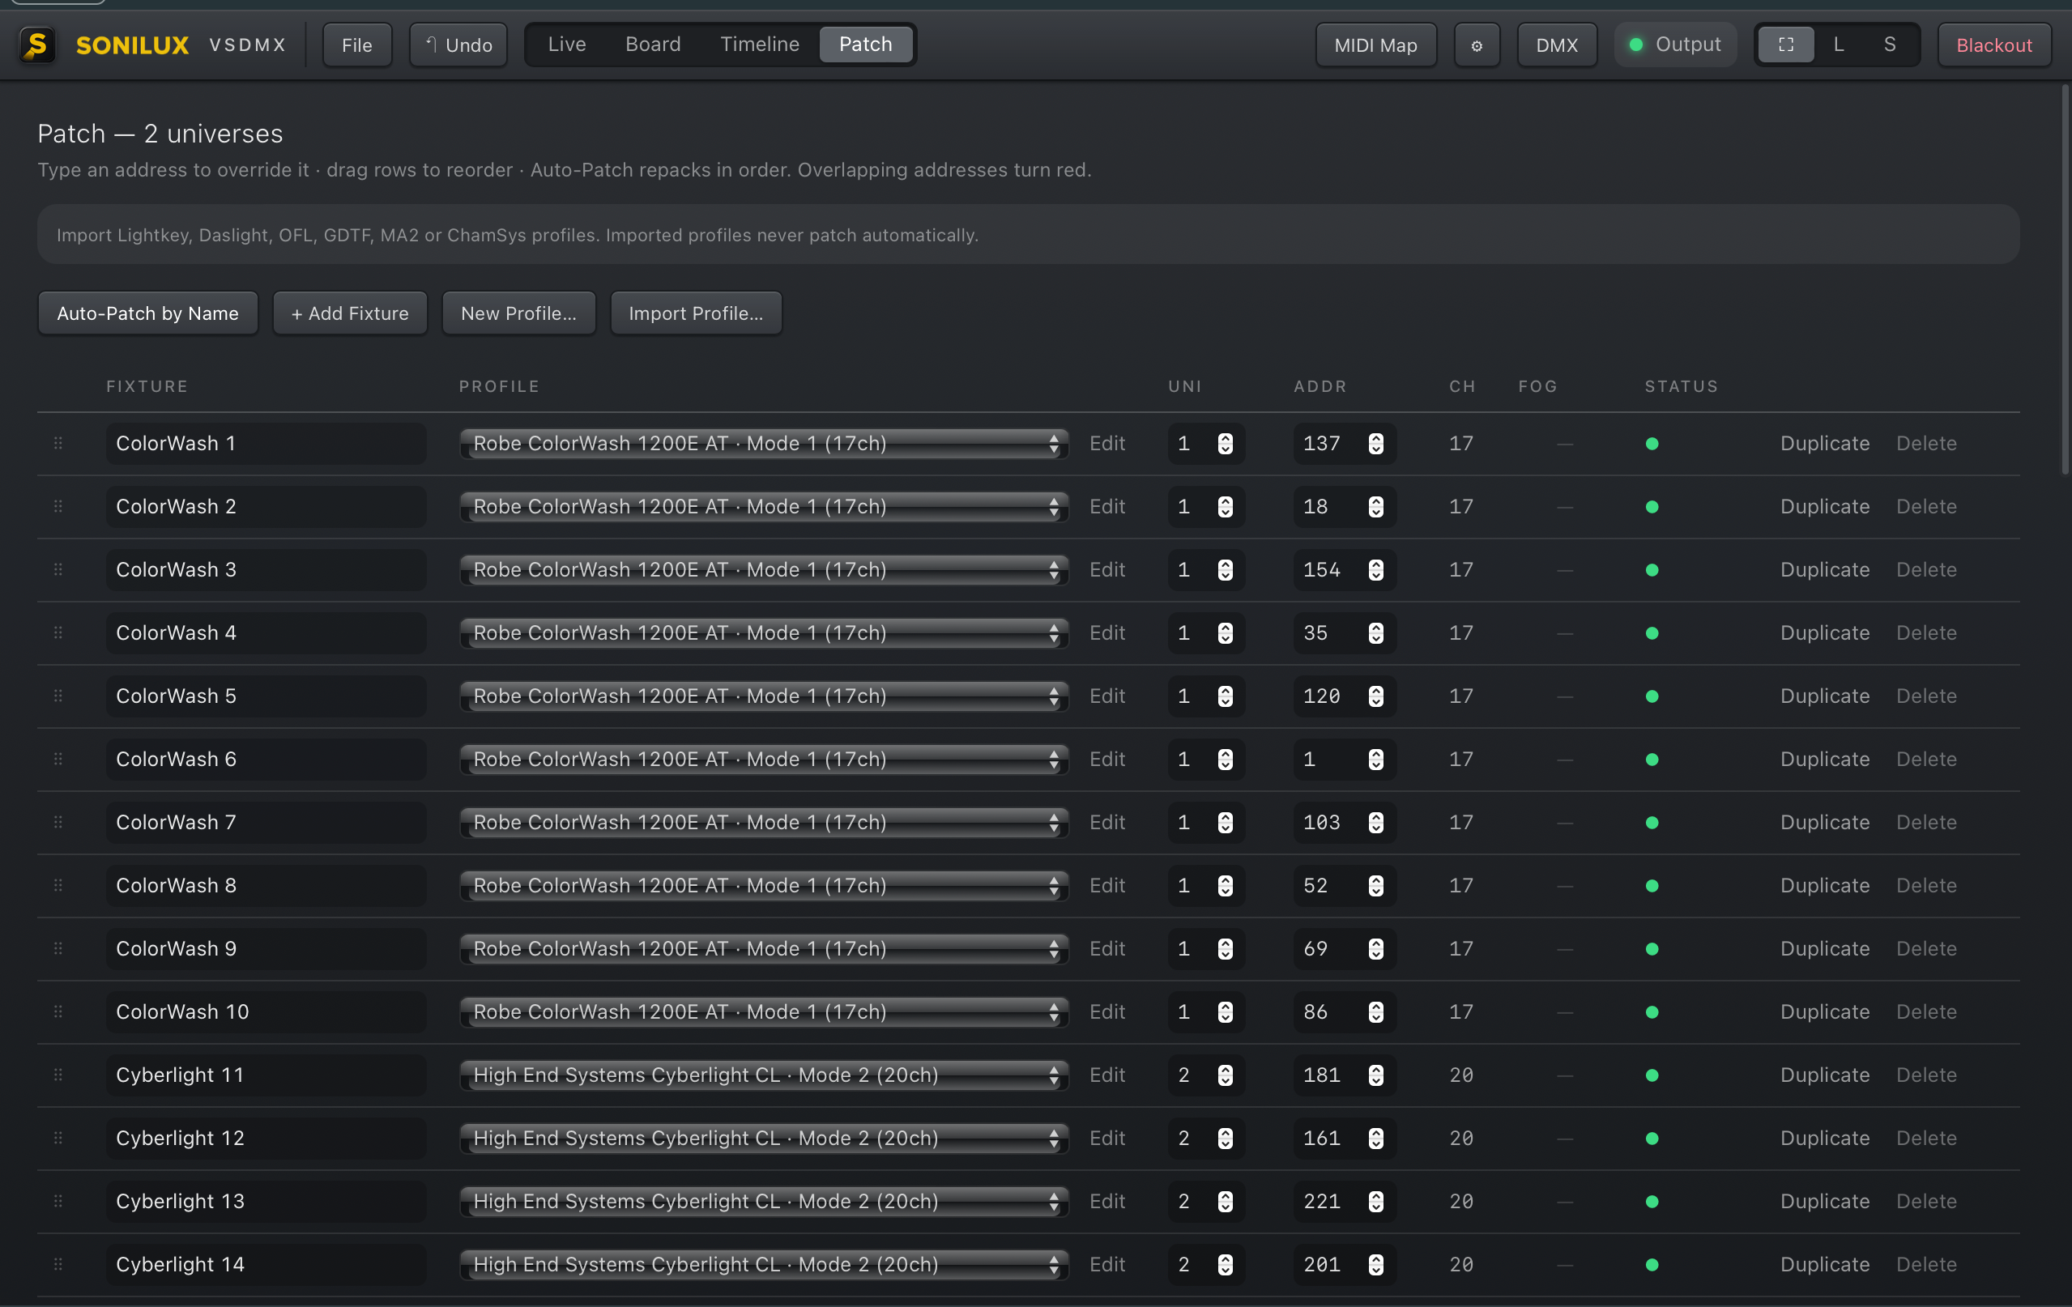Open profile dropdown for ColorWash 9

pos(764,949)
